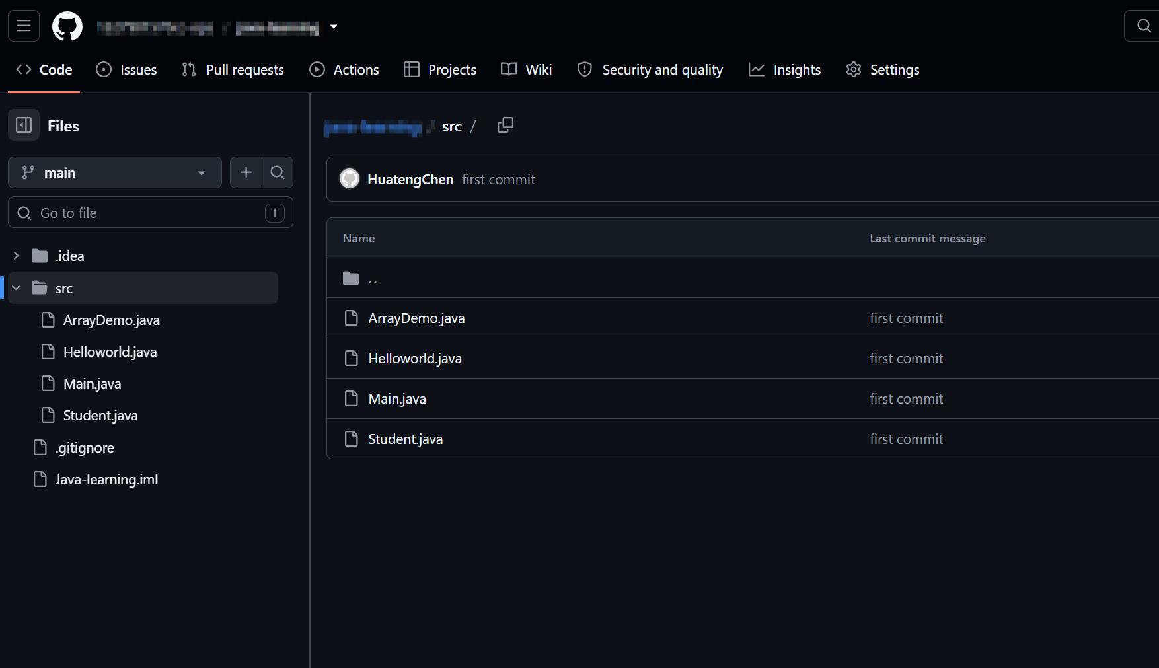Open the repository name dropdown caret

[x=334, y=26]
